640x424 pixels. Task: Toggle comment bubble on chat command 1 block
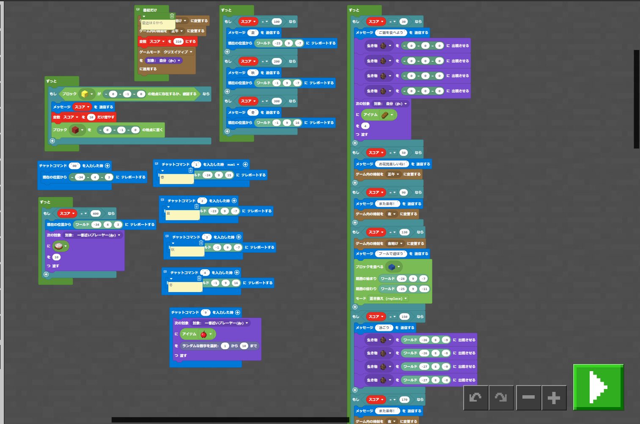(157, 163)
